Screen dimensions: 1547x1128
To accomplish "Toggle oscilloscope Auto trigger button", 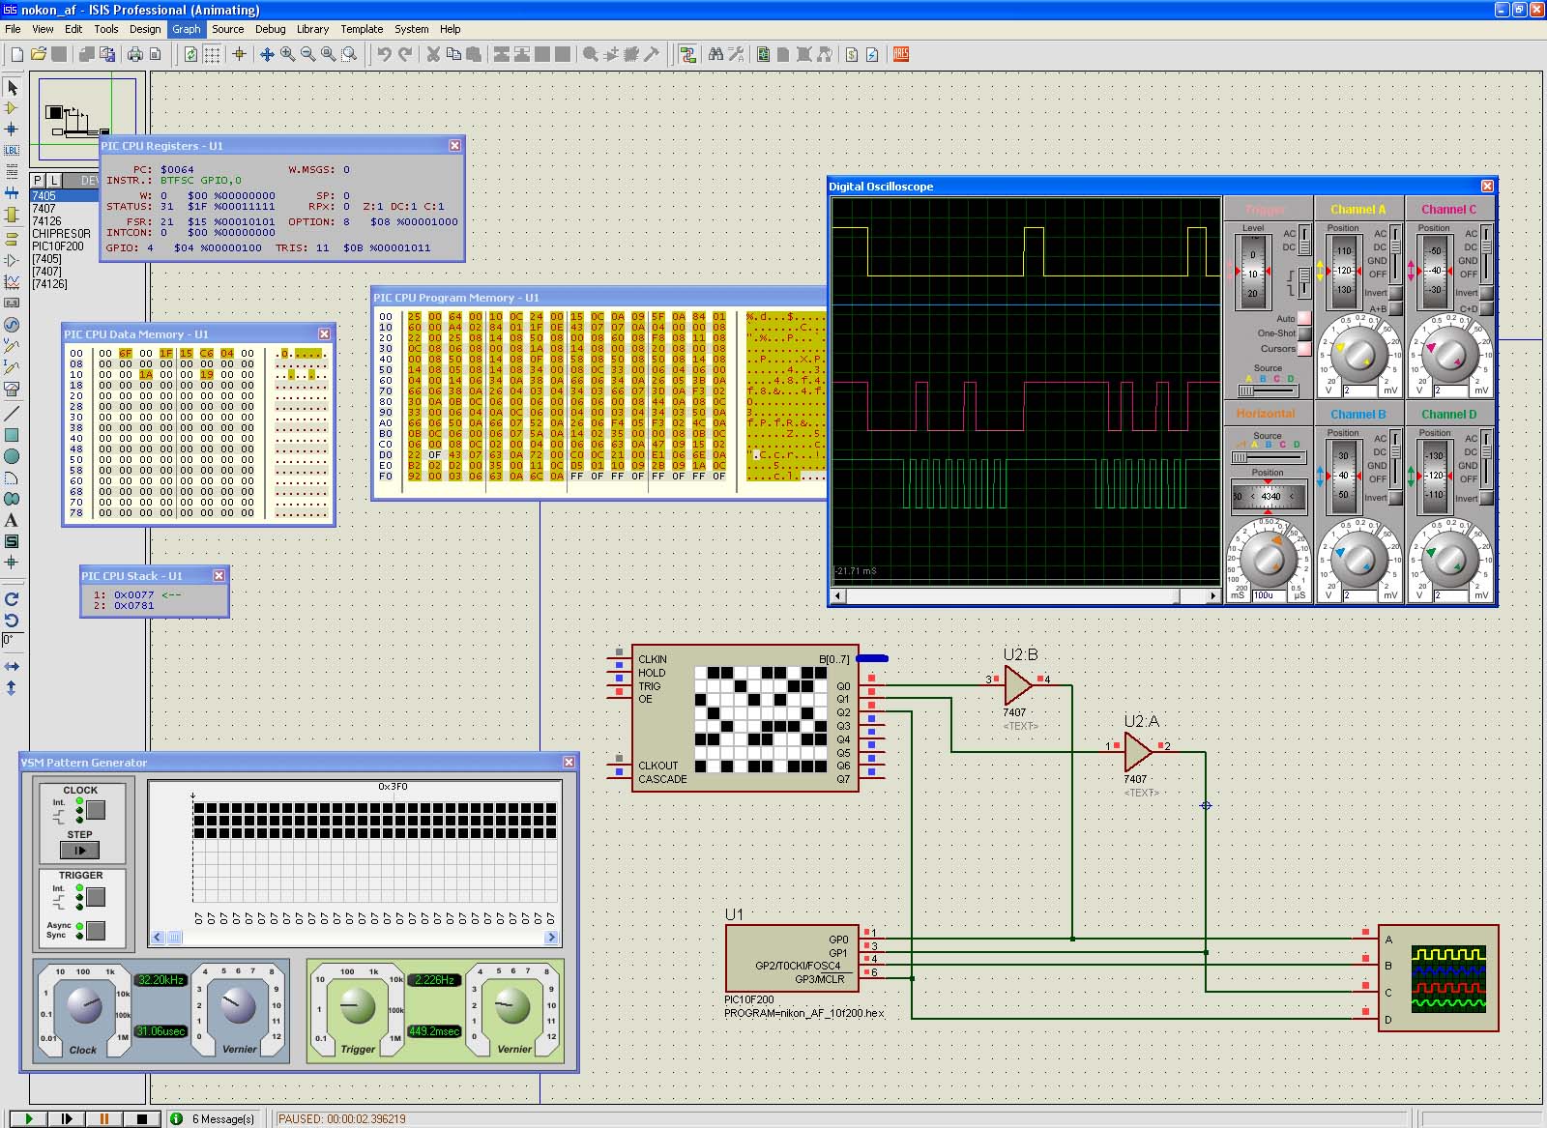I will tap(1304, 318).
